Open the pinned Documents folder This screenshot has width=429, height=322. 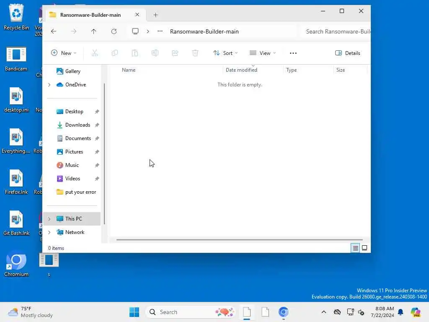pos(78,138)
